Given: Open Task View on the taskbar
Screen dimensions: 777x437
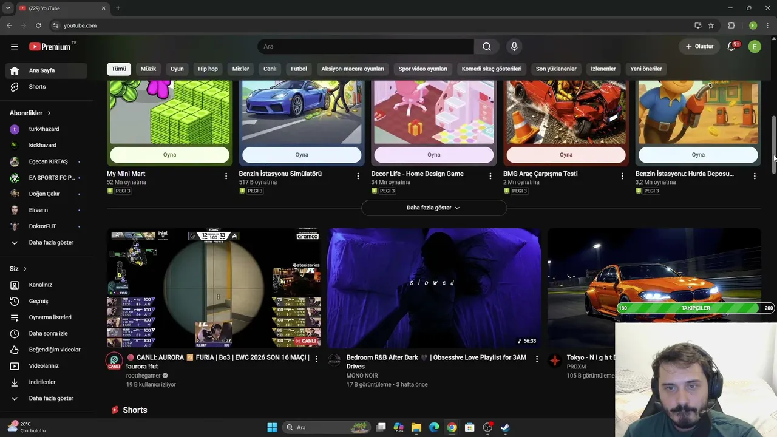Looking at the screenshot, I should 381,427.
